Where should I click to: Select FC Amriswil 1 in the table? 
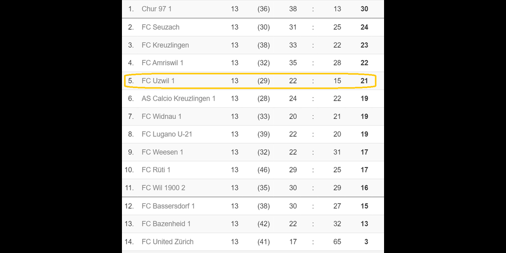(162, 63)
